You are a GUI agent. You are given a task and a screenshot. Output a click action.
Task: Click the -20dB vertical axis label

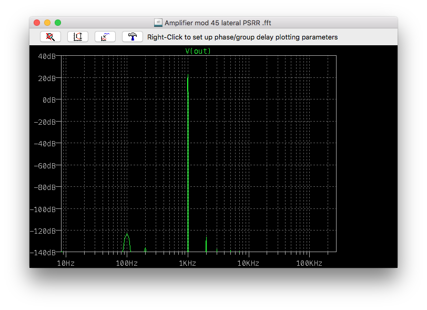(x=45, y=122)
